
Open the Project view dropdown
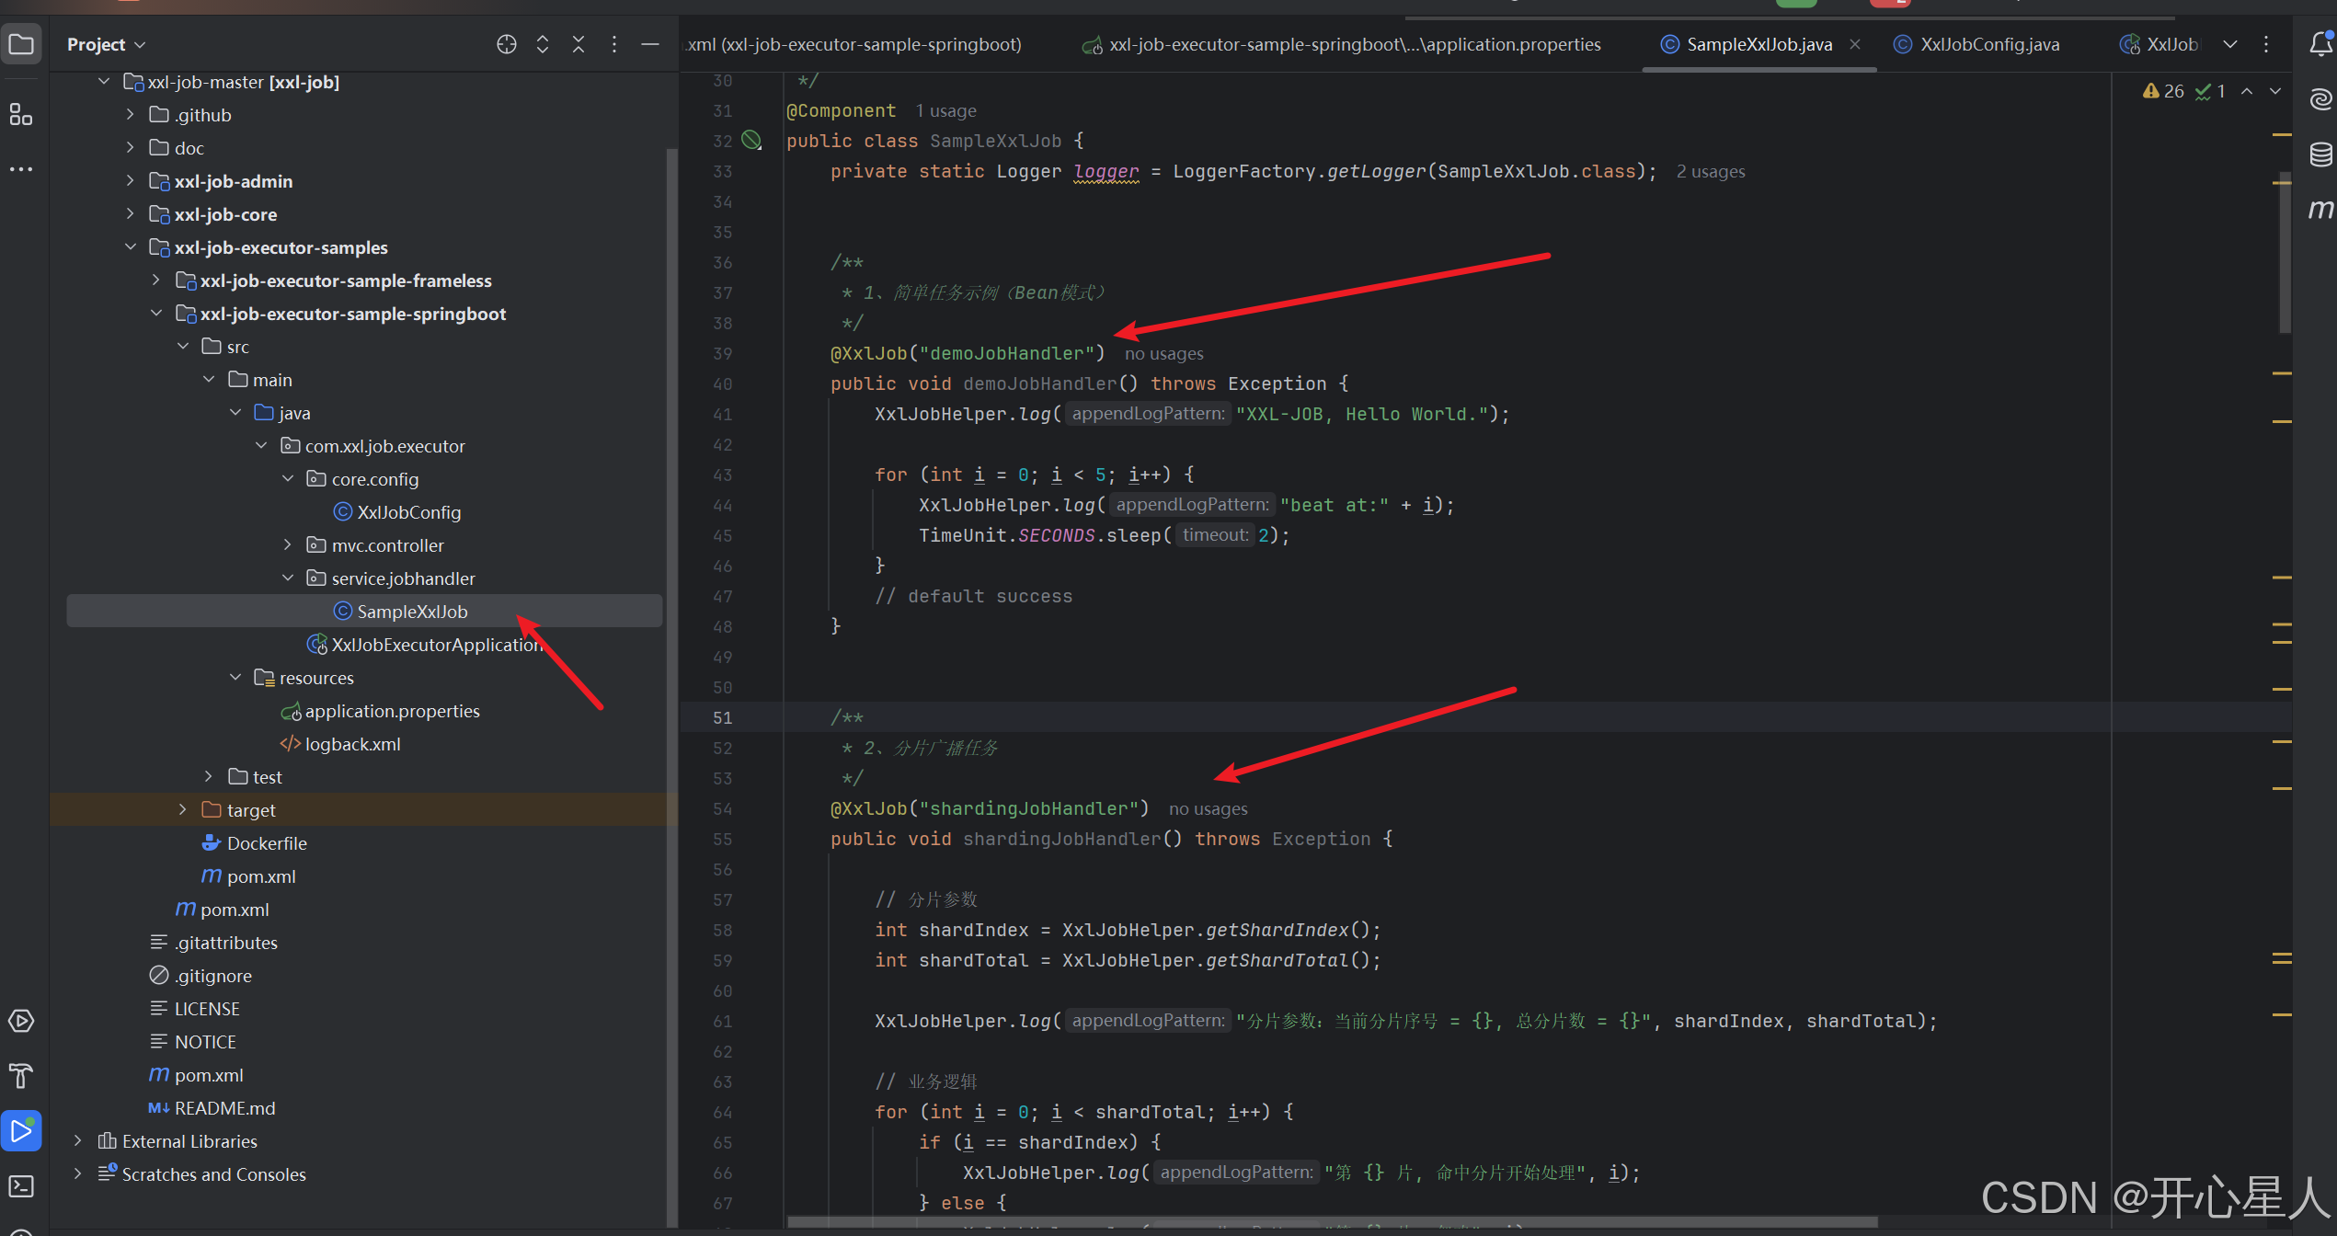tap(107, 44)
